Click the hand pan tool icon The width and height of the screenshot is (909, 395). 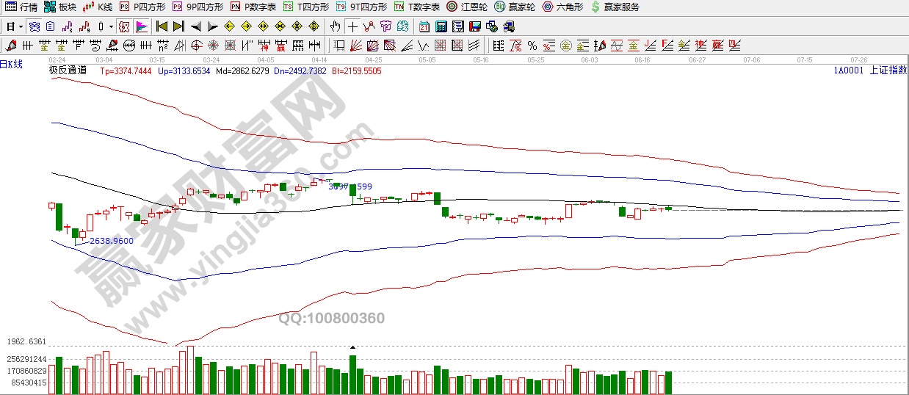(x=335, y=26)
